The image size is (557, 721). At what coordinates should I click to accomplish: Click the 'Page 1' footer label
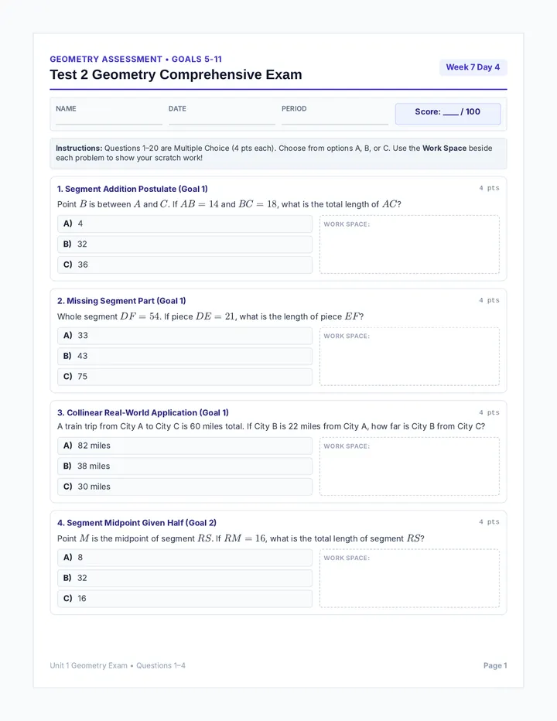click(x=495, y=665)
